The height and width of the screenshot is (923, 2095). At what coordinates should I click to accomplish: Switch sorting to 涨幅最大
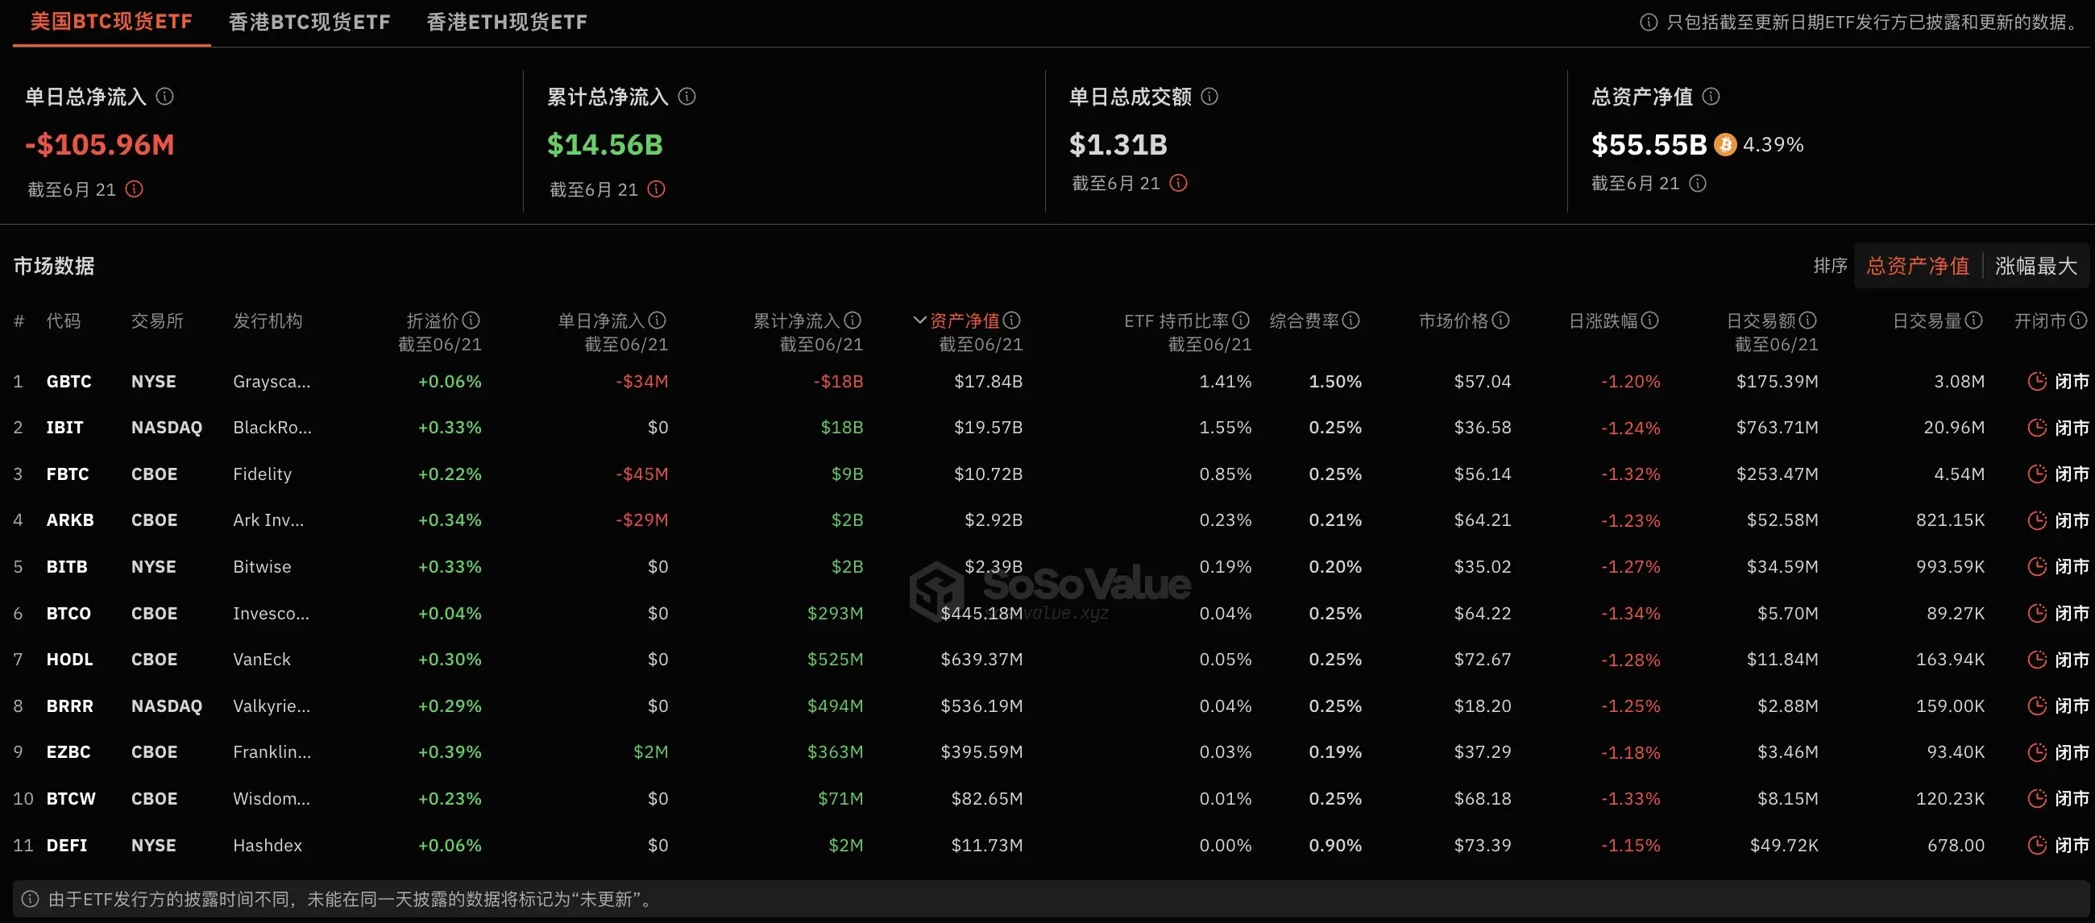point(2035,266)
